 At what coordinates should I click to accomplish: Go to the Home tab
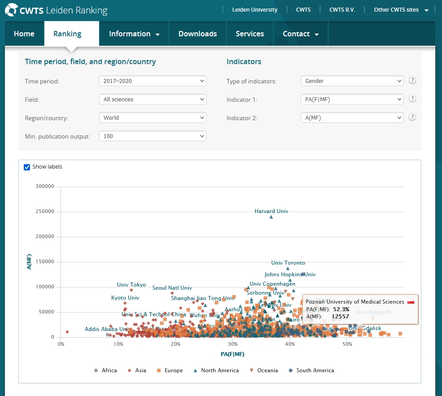tap(24, 34)
